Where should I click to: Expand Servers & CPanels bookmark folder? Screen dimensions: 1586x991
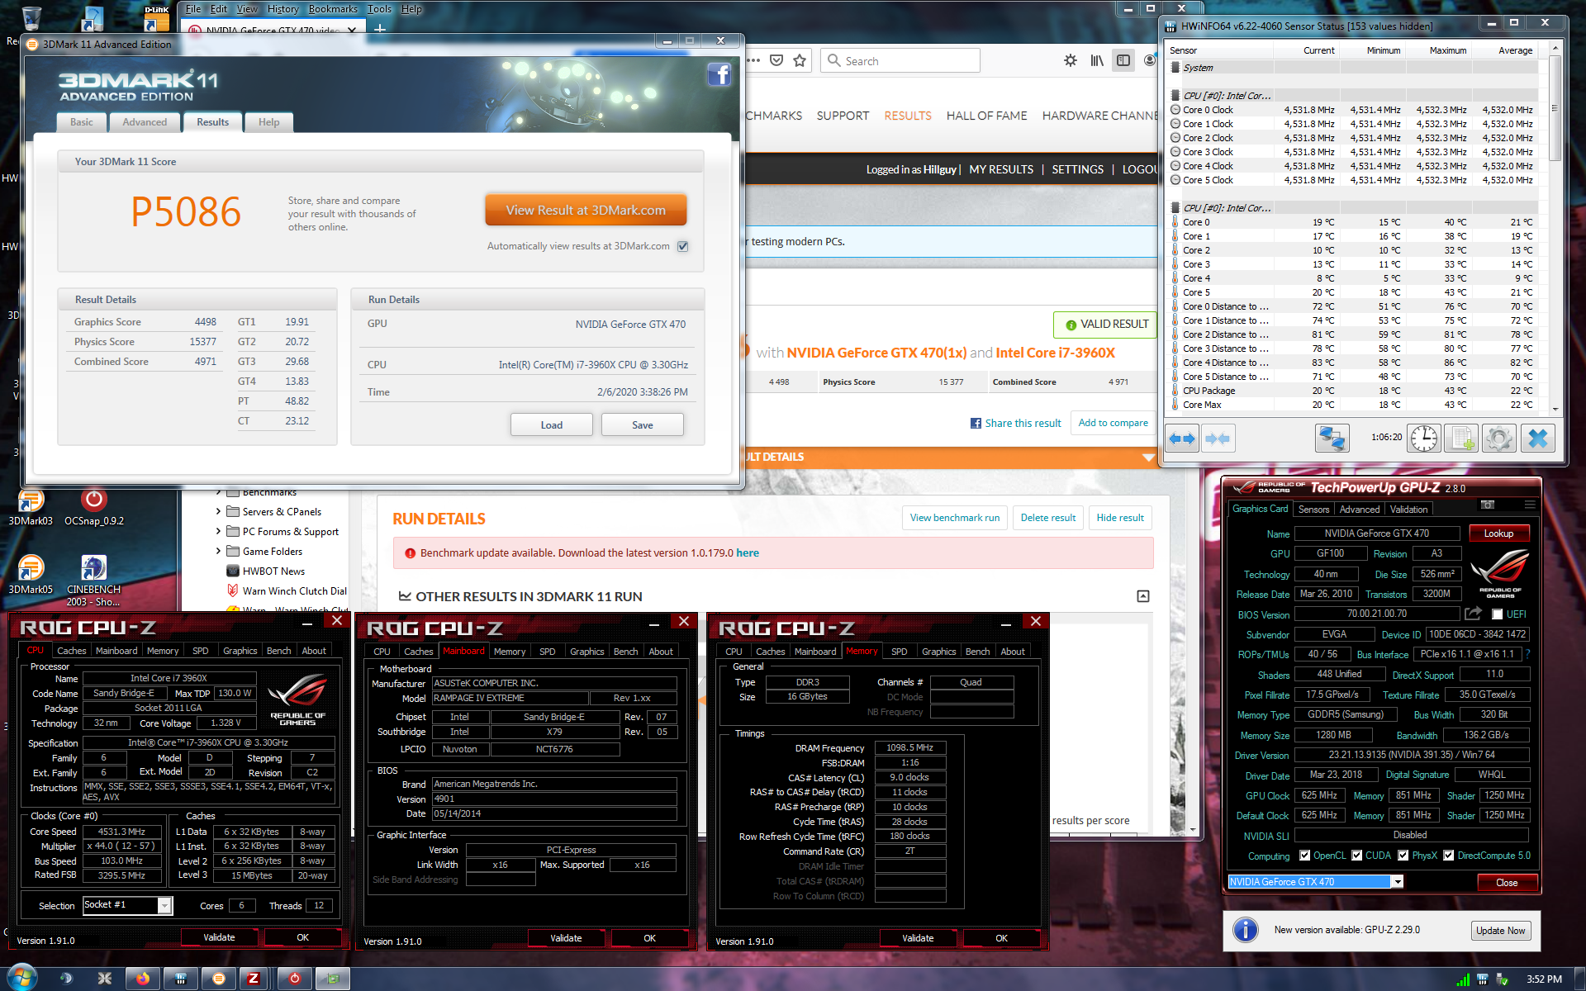pos(218,512)
